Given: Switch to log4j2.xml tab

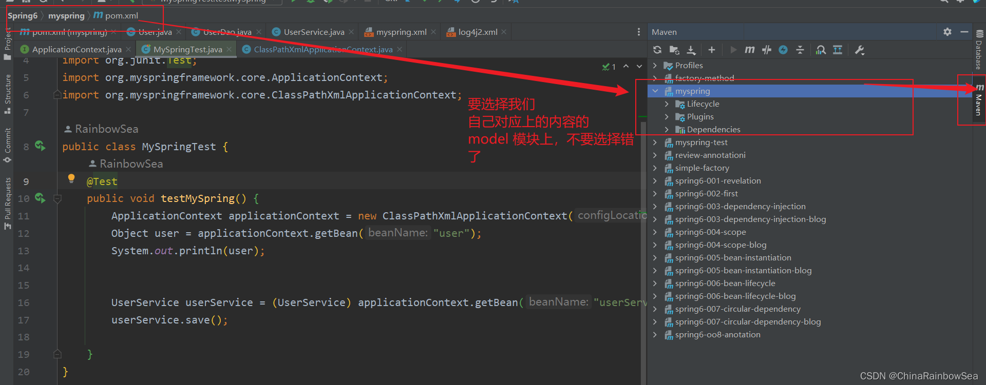Looking at the screenshot, I should (478, 32).
